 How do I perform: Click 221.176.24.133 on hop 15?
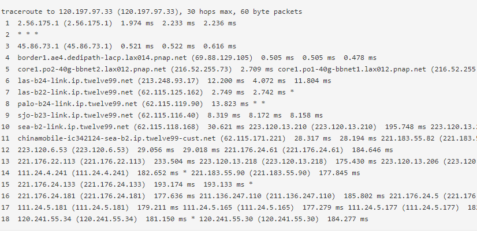click(47, 184)
